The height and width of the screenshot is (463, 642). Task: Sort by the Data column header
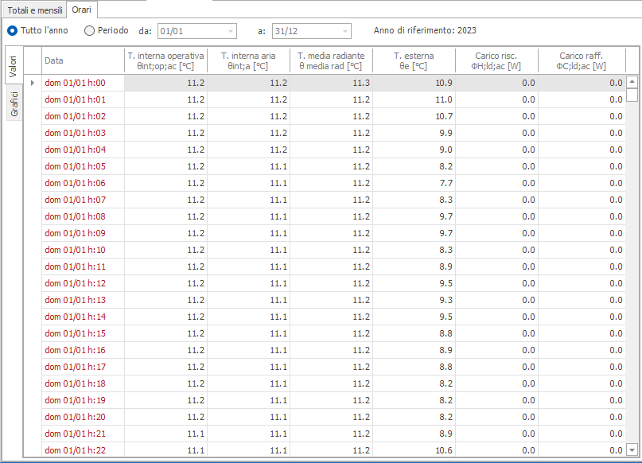(83, 60)
